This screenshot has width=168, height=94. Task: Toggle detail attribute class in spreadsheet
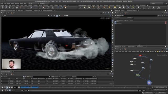[x=29, y=77]
